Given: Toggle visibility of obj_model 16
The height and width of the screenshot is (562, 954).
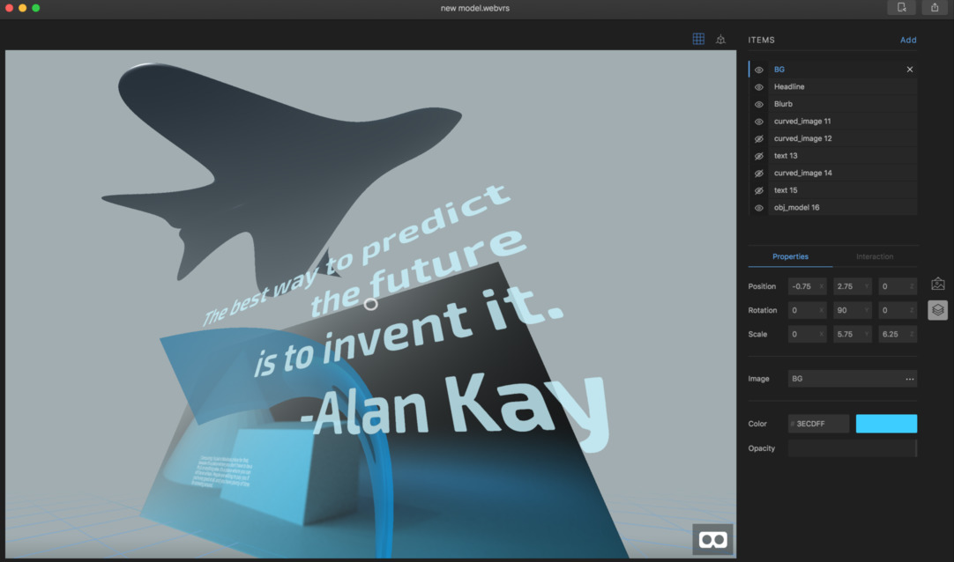Looking at the screenshot, I should [758, 208].
